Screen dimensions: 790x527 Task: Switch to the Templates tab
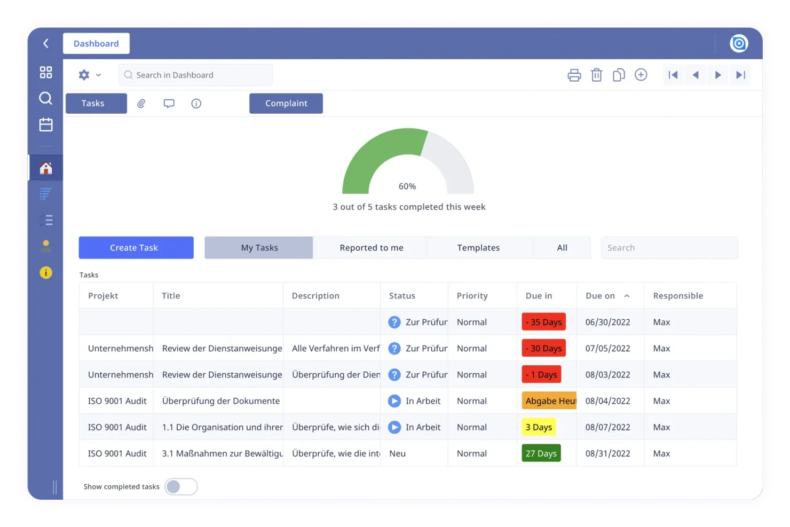tap(478, 248)
